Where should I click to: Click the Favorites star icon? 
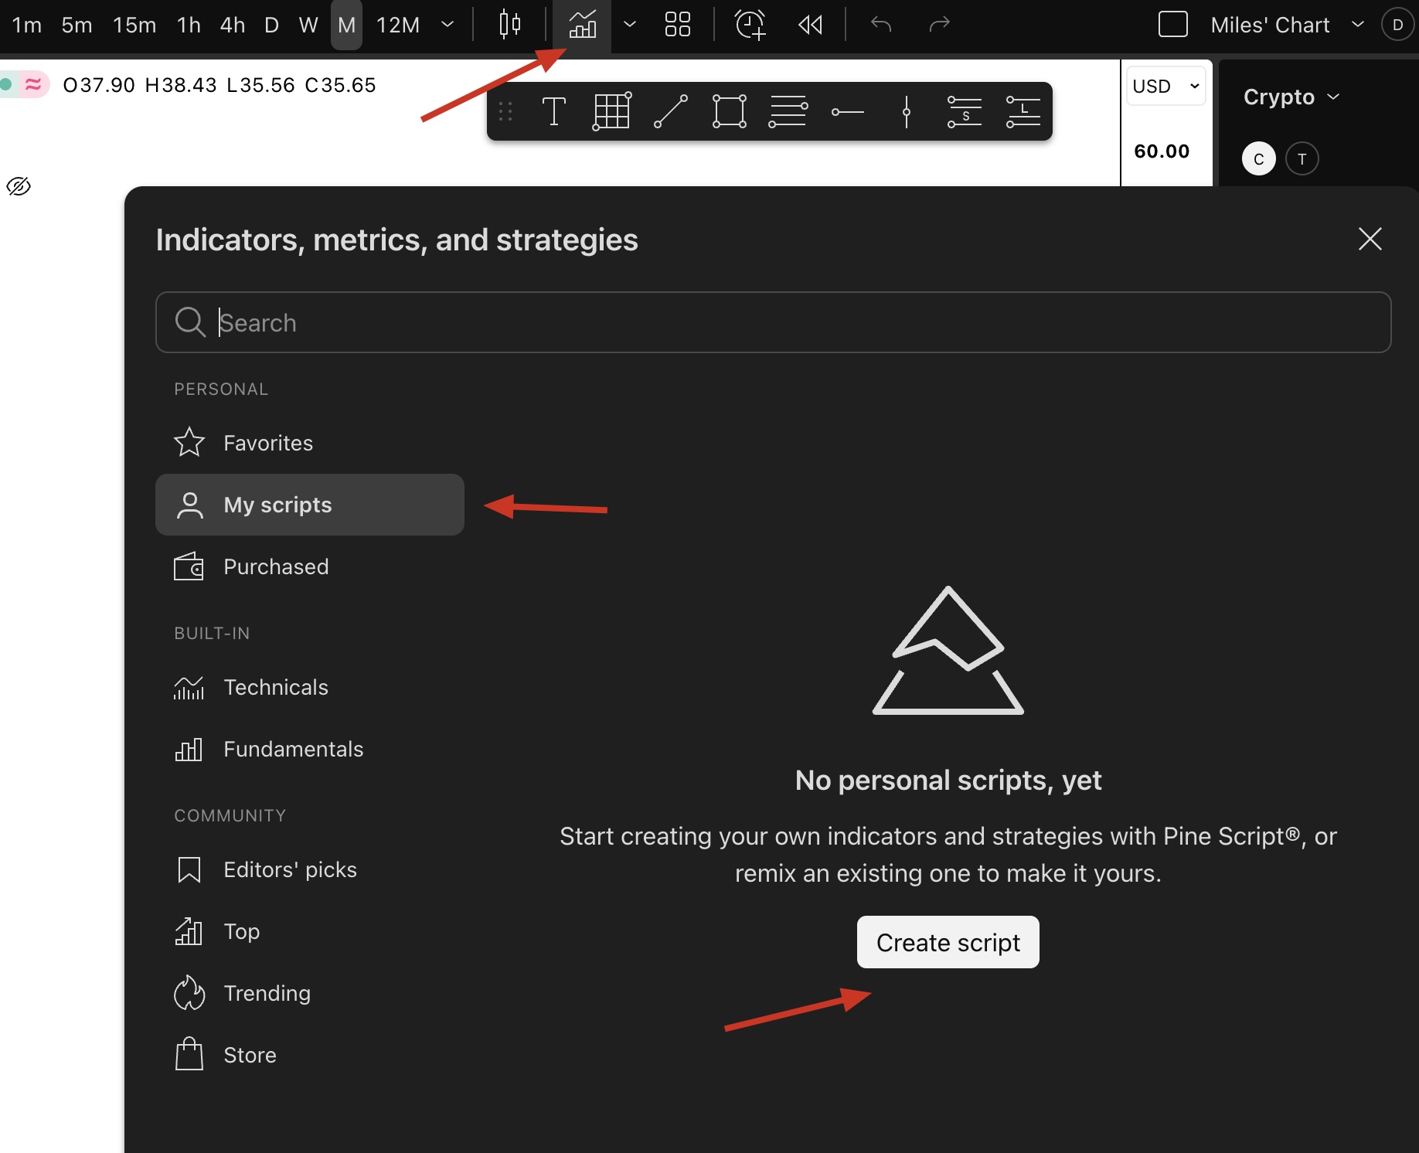pyautogui.click(x=189, y=442)
